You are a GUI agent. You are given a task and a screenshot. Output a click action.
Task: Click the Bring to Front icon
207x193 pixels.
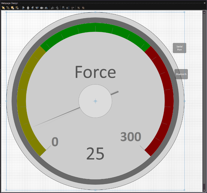(3, 8)
